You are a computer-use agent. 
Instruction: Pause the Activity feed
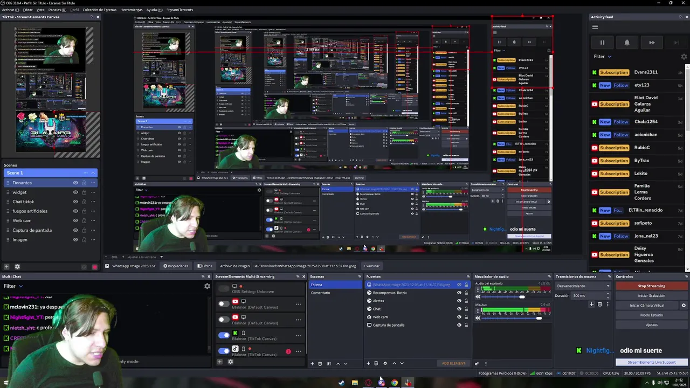coord(602,43)
